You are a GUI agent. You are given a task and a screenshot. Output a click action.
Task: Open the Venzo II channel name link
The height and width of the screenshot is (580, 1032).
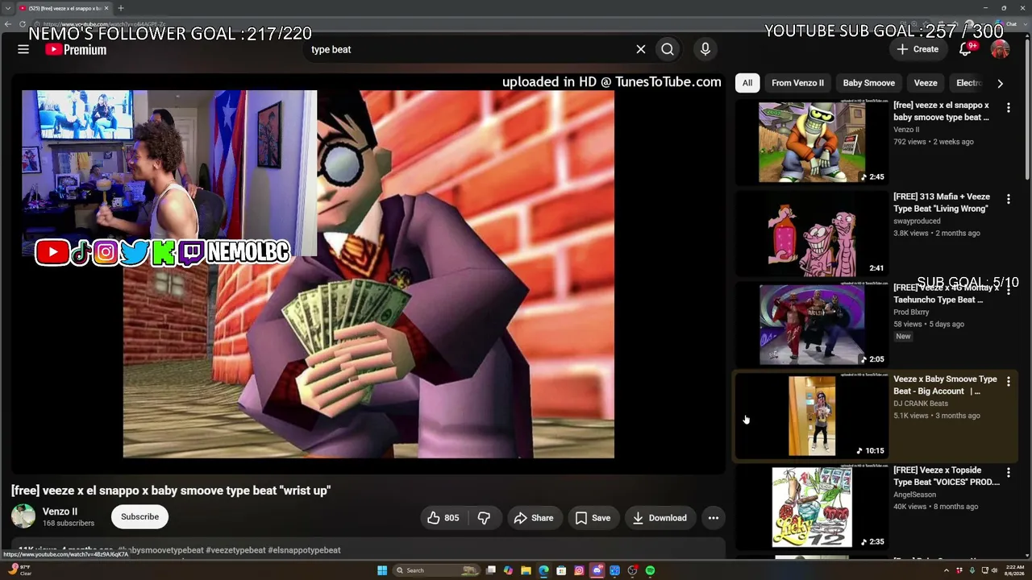click(x=60, y=512)
